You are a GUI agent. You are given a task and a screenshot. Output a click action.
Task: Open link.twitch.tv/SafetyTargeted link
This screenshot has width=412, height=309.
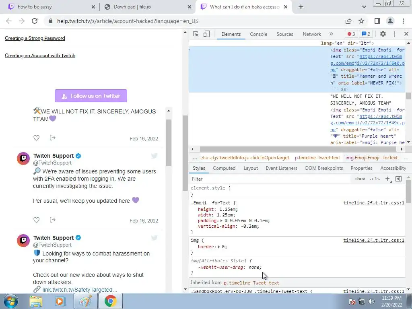(x=80, y=290)
